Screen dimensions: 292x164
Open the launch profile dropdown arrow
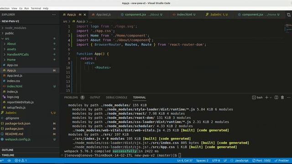[x=271, y=97]
